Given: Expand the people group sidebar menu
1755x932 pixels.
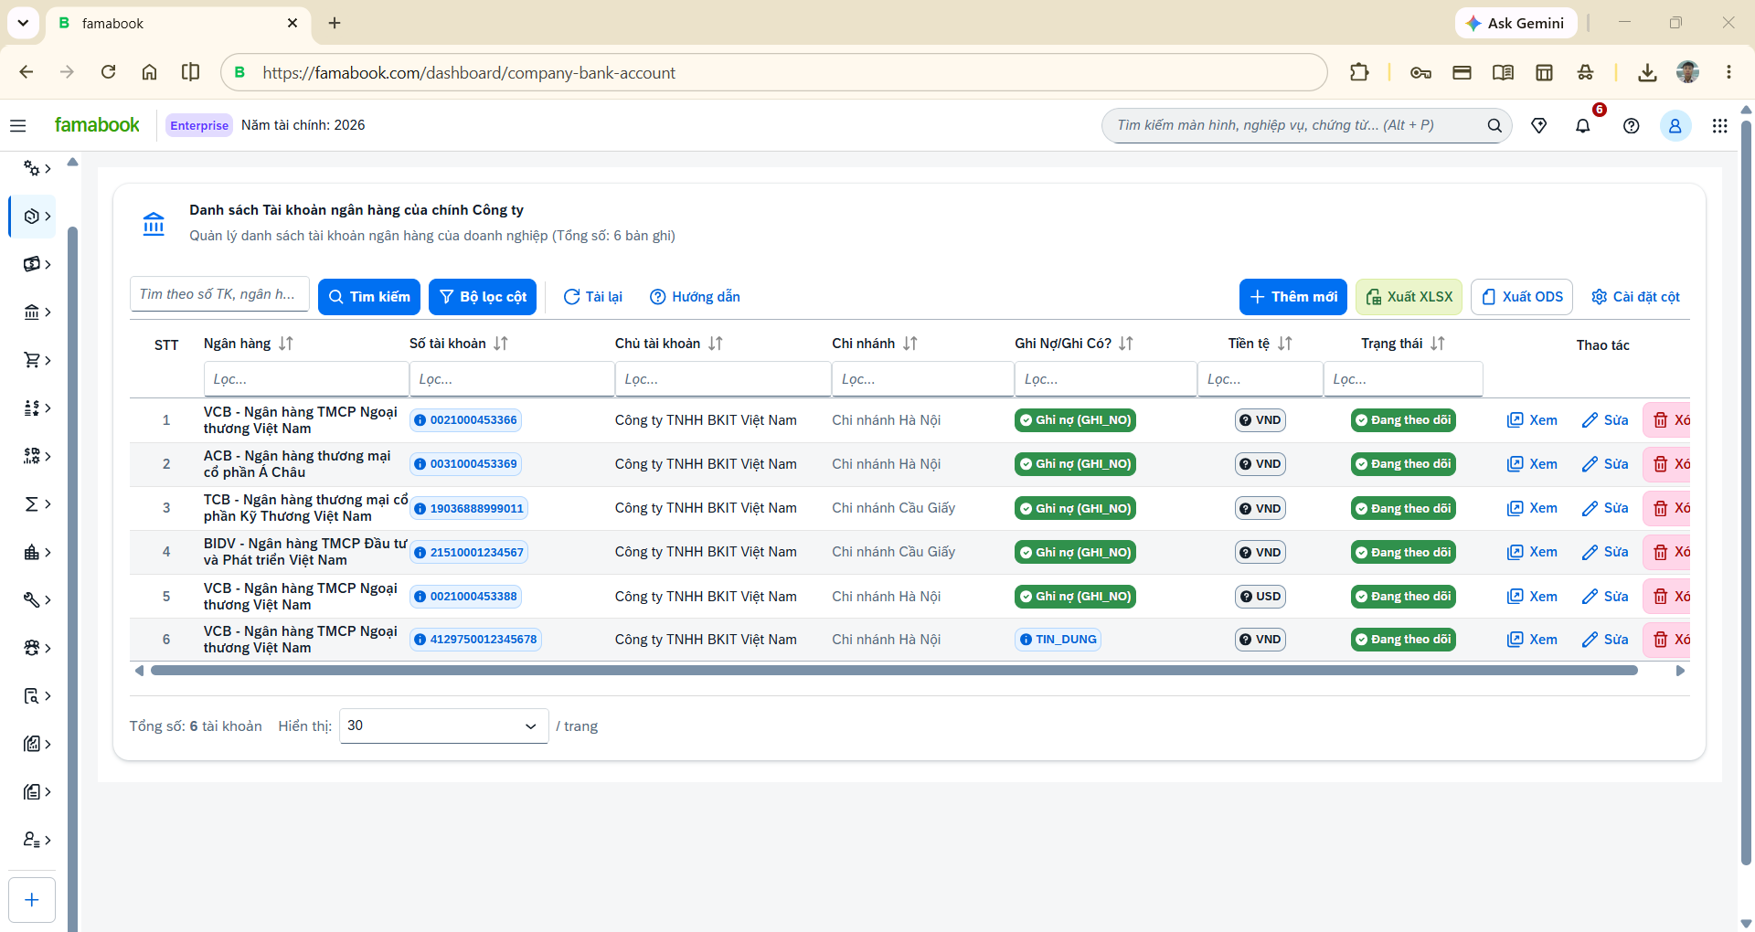Looking at the screenshot, I should 37,648.
